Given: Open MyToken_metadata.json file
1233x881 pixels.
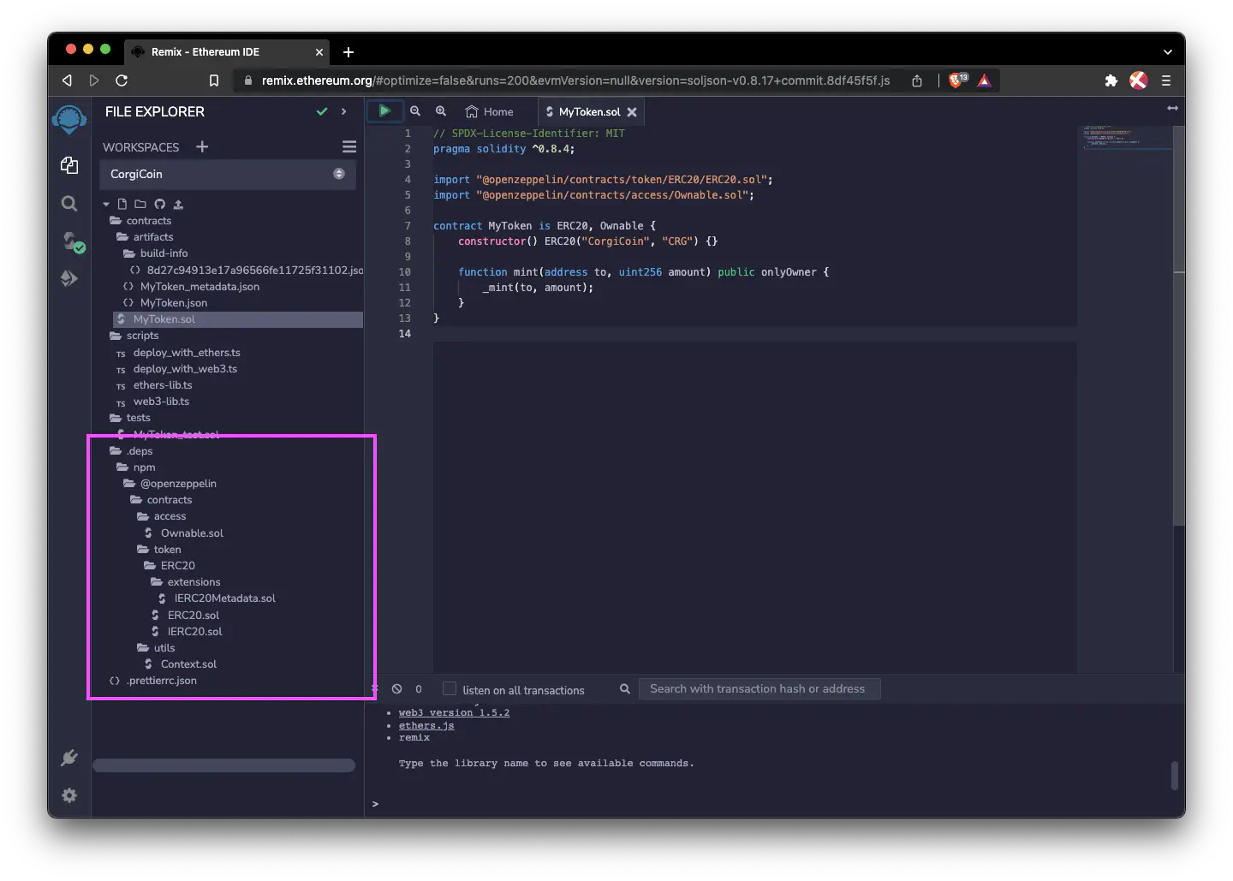Looking at the screenshot, I should pos(191,287).
